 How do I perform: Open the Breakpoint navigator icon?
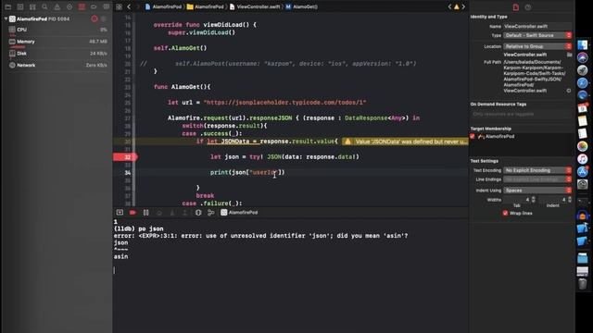tap(94, 6)
